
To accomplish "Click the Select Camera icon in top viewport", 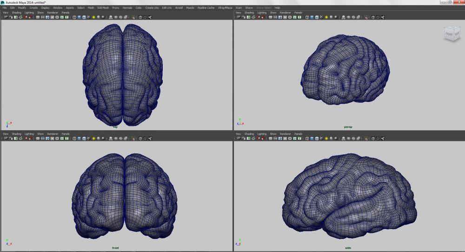I will pyautogui.click(x=5, y=17).
